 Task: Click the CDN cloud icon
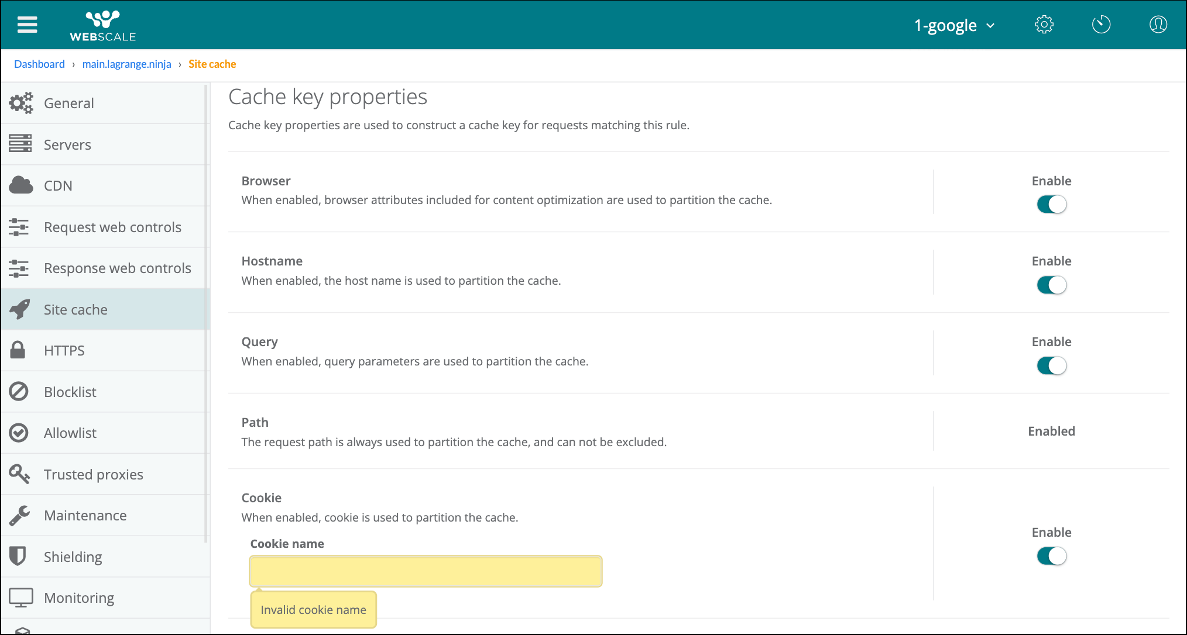[20, 185]
